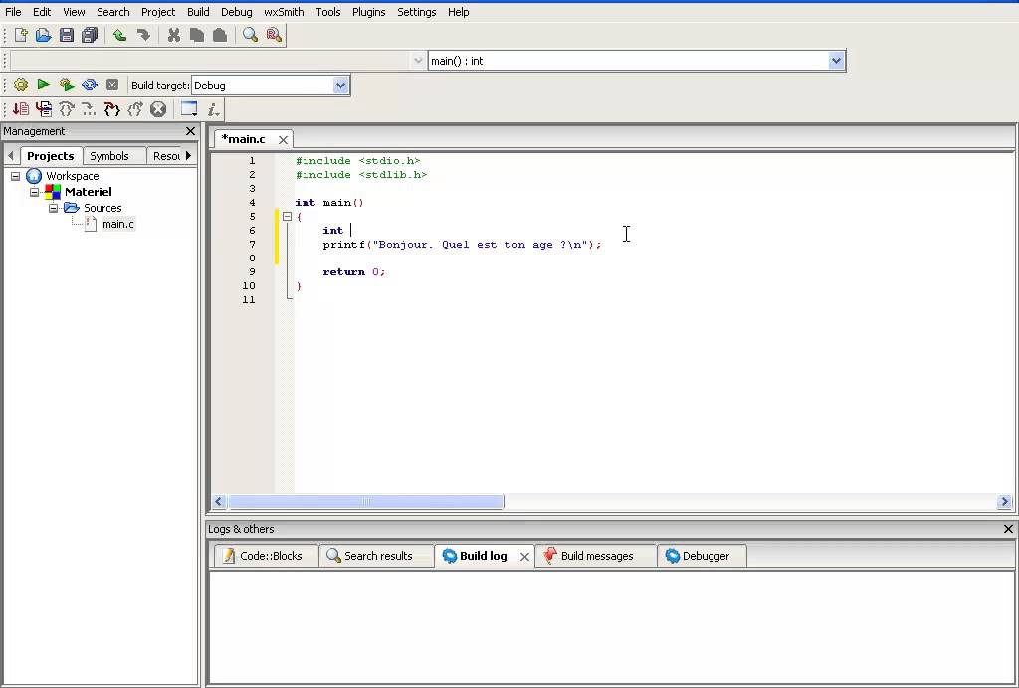Start debugging with Debug/Continue icon
Image resolution: width=1019 pixels, height=688 pixels.
click(21, 109)
